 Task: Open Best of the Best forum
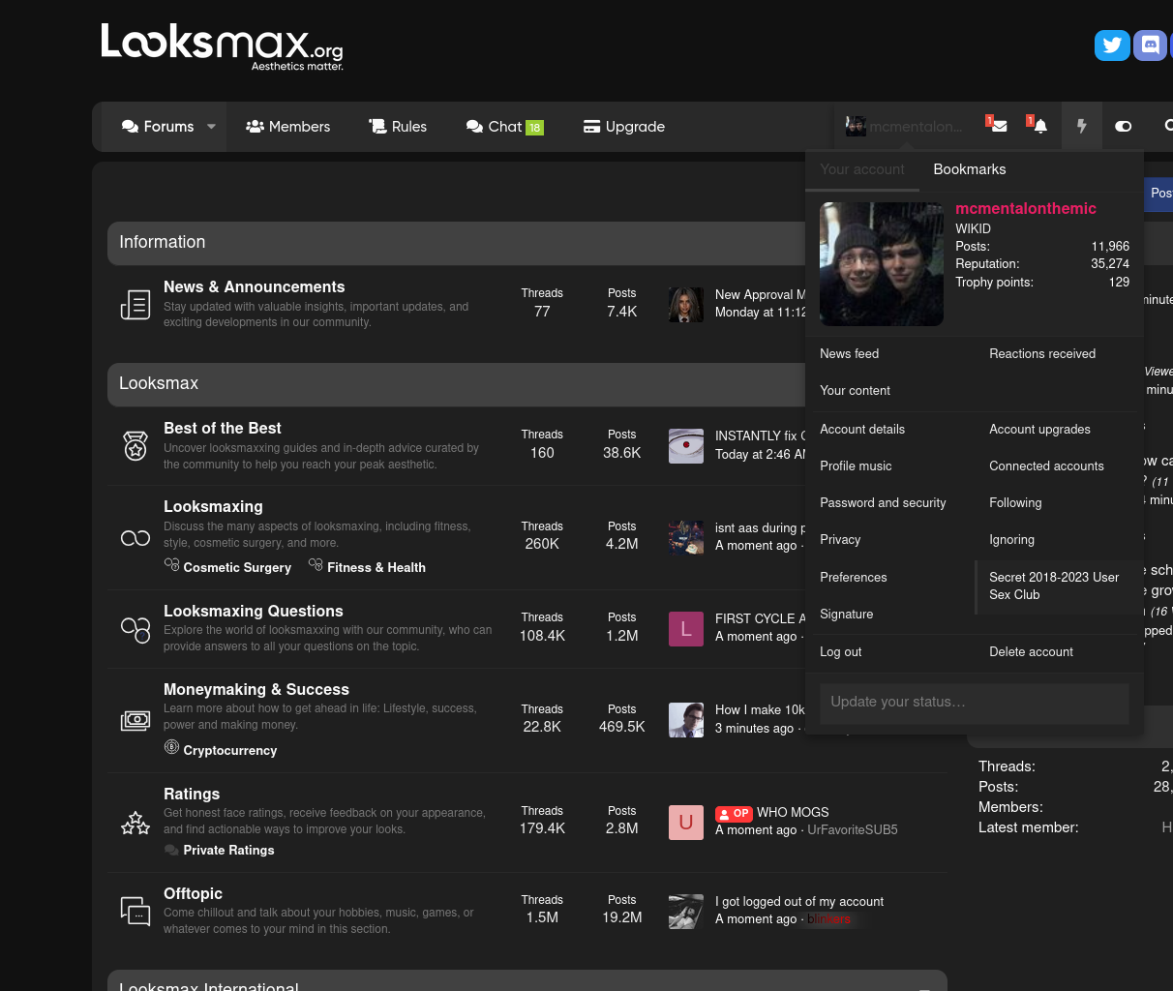click(223, 429)
